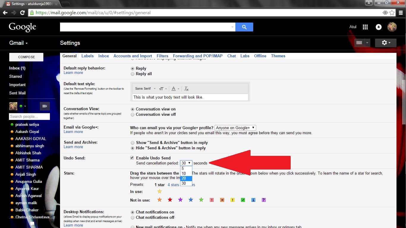Select Chat notifications off
The image size is (406, 228).
point(133,218)
